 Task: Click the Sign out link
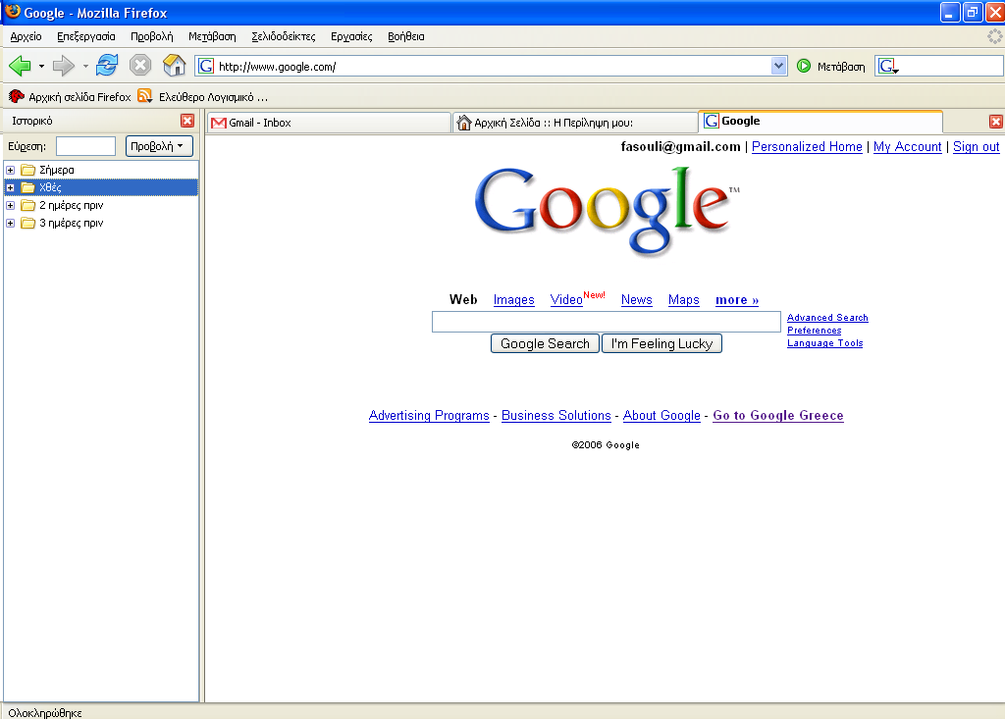(x=977, y=147)
